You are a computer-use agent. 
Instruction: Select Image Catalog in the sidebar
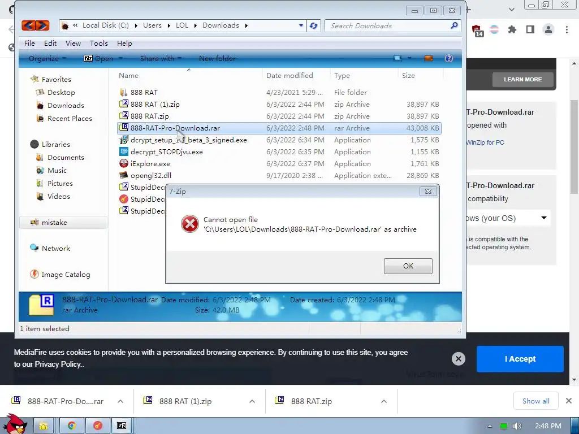66,274
